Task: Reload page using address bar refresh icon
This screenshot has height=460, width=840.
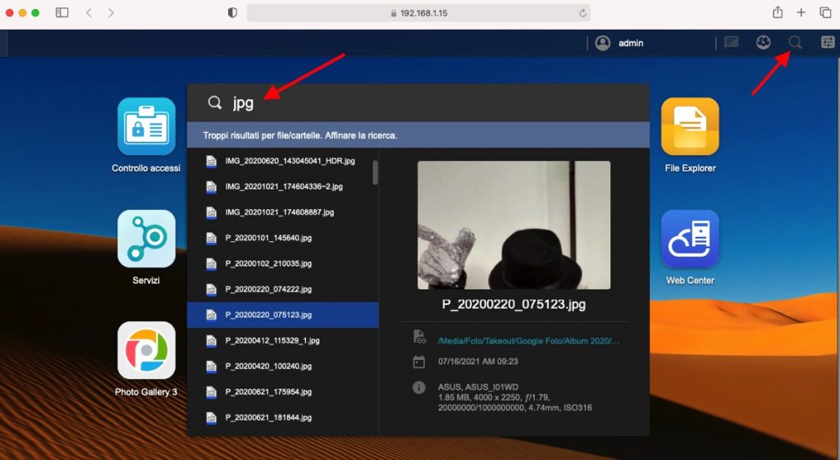Action: (x=582, y=13)
